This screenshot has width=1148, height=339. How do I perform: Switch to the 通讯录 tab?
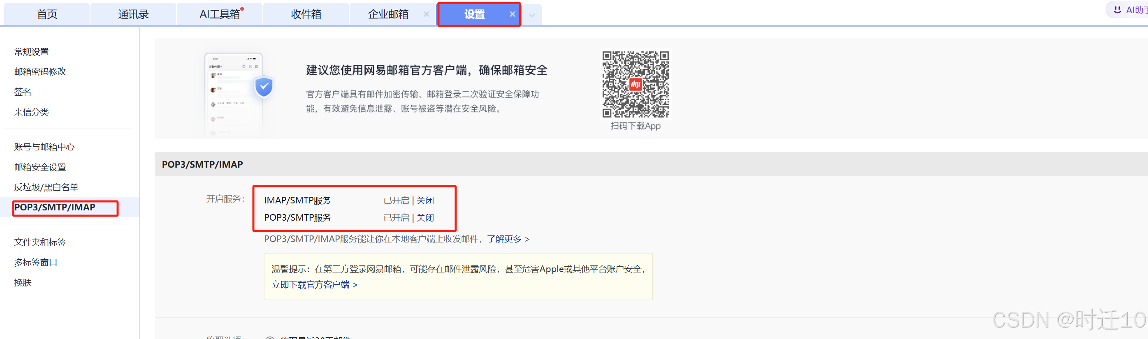133,14
